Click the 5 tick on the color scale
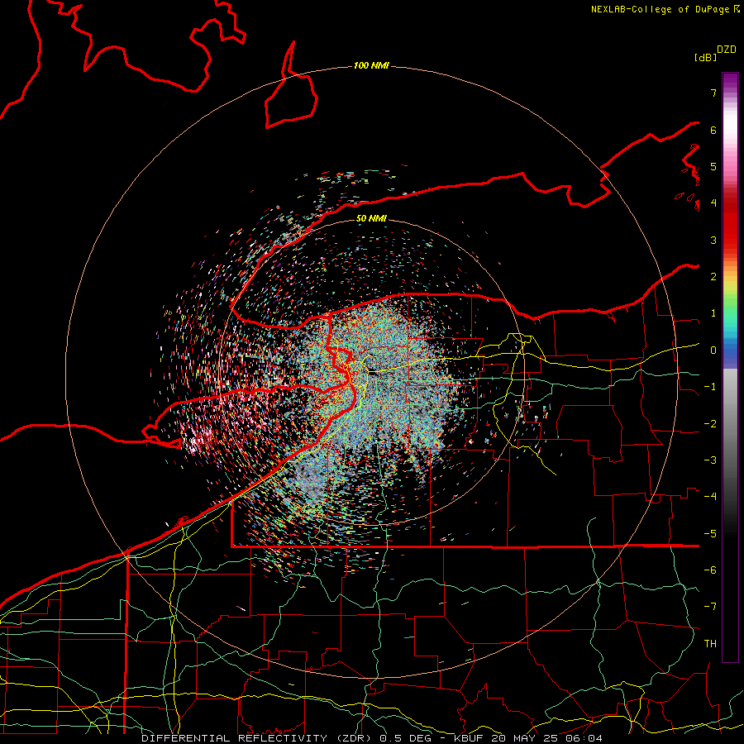Viewport: 744px width, 744px height. [x=713, y=166]
